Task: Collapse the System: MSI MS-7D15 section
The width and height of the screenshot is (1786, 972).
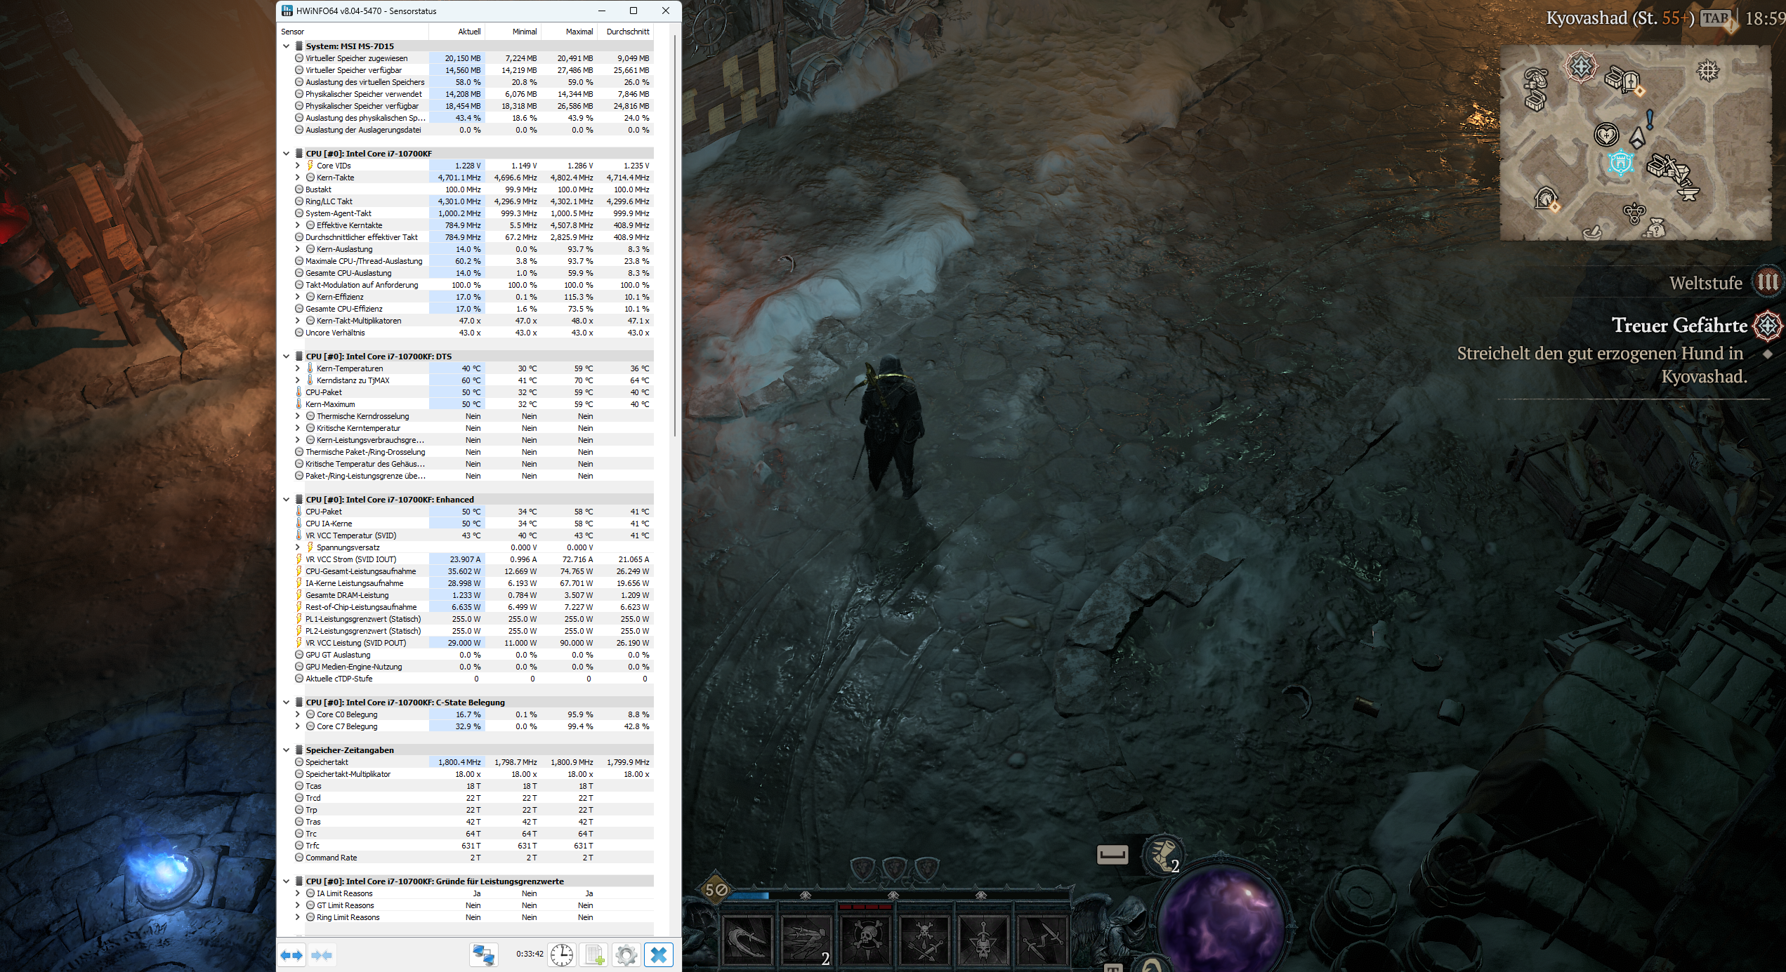Action: click(x=286, y=46)
